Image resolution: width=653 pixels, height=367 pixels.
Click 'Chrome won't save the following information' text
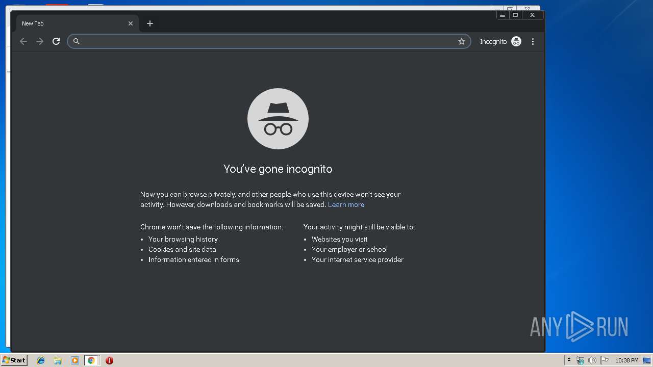pyautogui.click(x=212, y=227)
